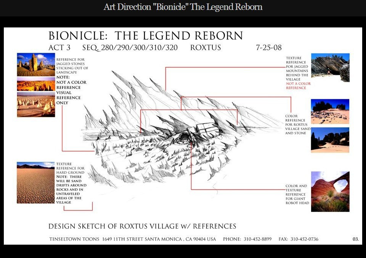Image resolution: width=366 pixels, height=258 pixels.
Task: Click fax number '310-452-0736'
Action: pyautogui.click(x=304, y=239)
